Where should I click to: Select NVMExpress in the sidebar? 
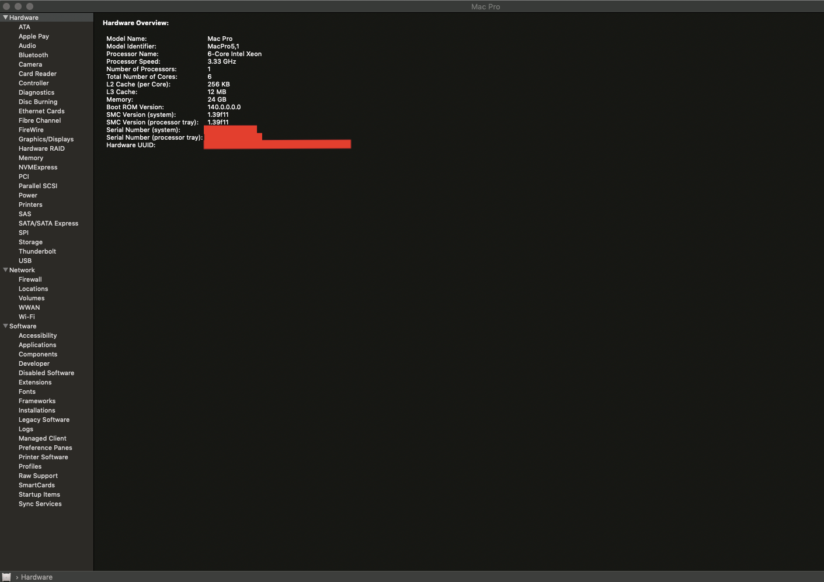click(38, 167)
